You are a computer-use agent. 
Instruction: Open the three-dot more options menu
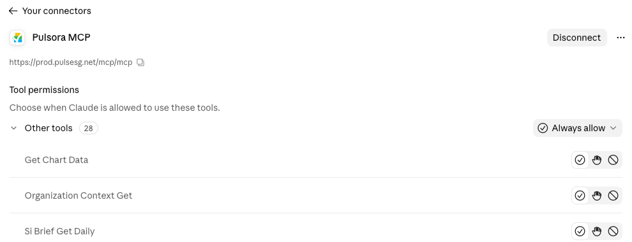click(621, 38)
